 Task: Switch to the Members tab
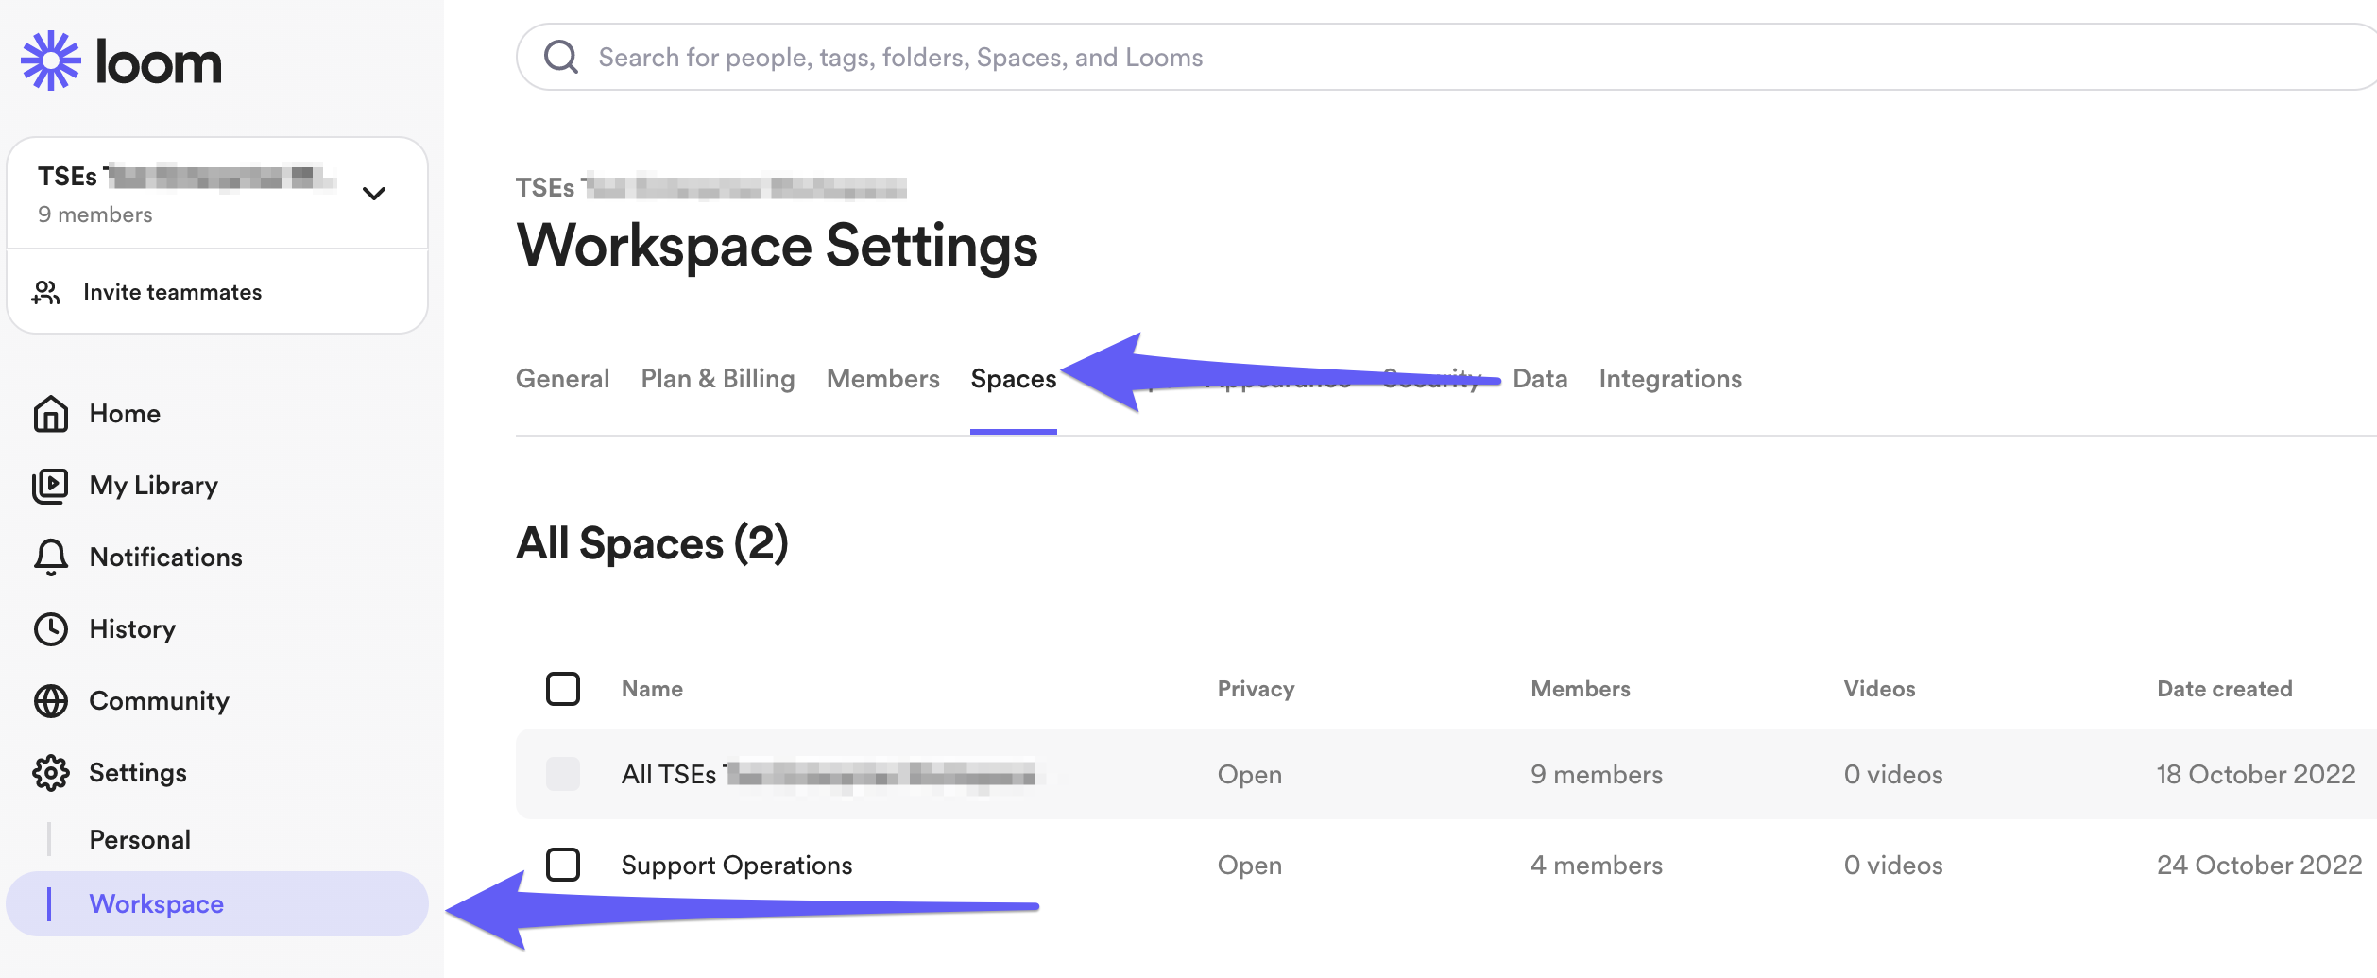tap(882, 379)
